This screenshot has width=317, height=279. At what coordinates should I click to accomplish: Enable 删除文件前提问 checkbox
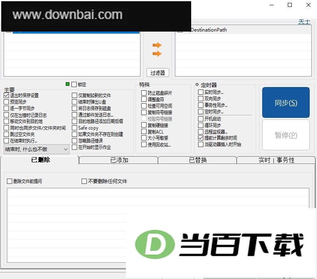pos(9,181)
